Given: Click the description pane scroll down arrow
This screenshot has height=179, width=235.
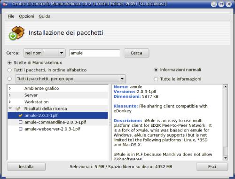Looking at the screenshot, I should click(225, 158).
